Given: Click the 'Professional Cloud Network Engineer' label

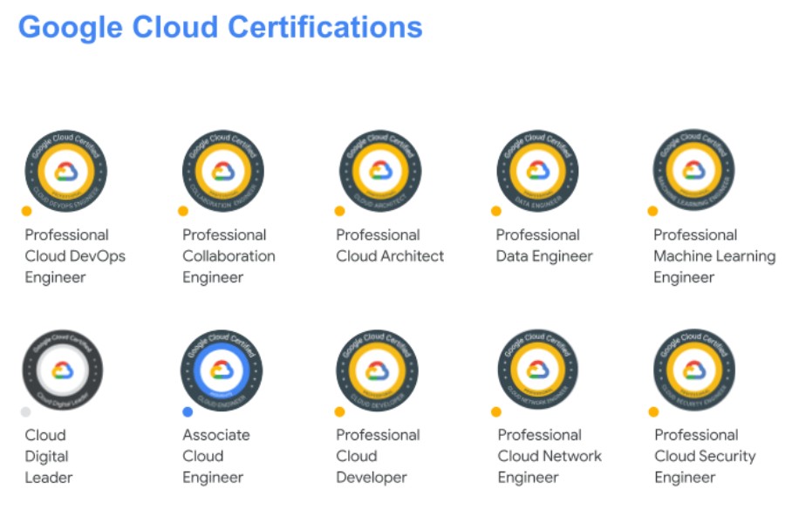Looking at the screenshot, I should [x=549, y=456].
